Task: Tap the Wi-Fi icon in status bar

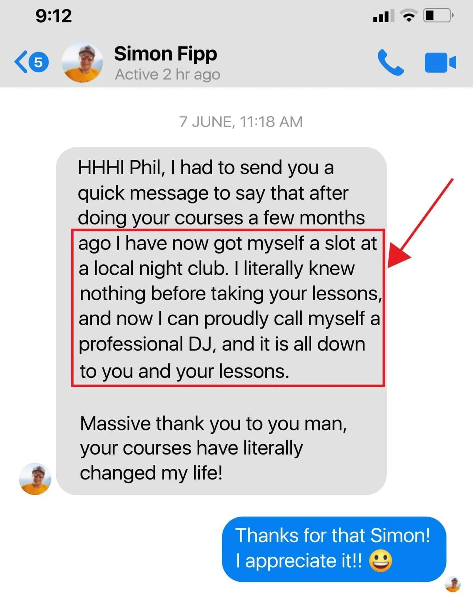Action: tap(408, 16)
